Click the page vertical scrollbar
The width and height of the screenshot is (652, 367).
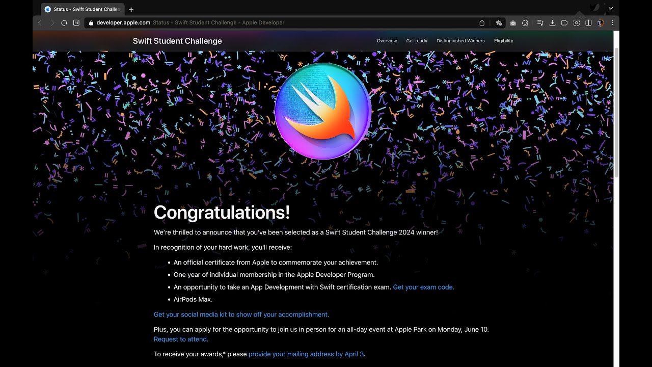pyautogui.click(x=616, y=112)
